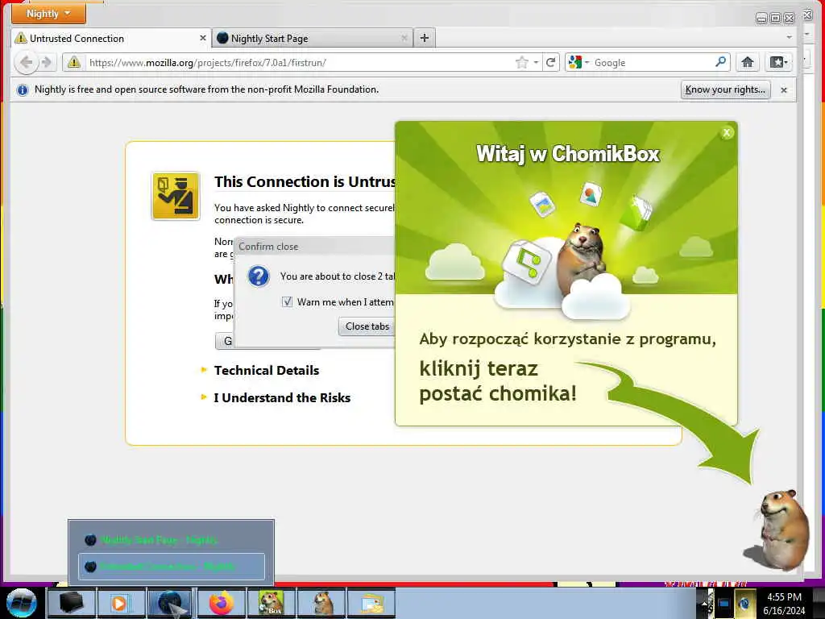Open the address bar history dropdown arrow

point(536,63)
